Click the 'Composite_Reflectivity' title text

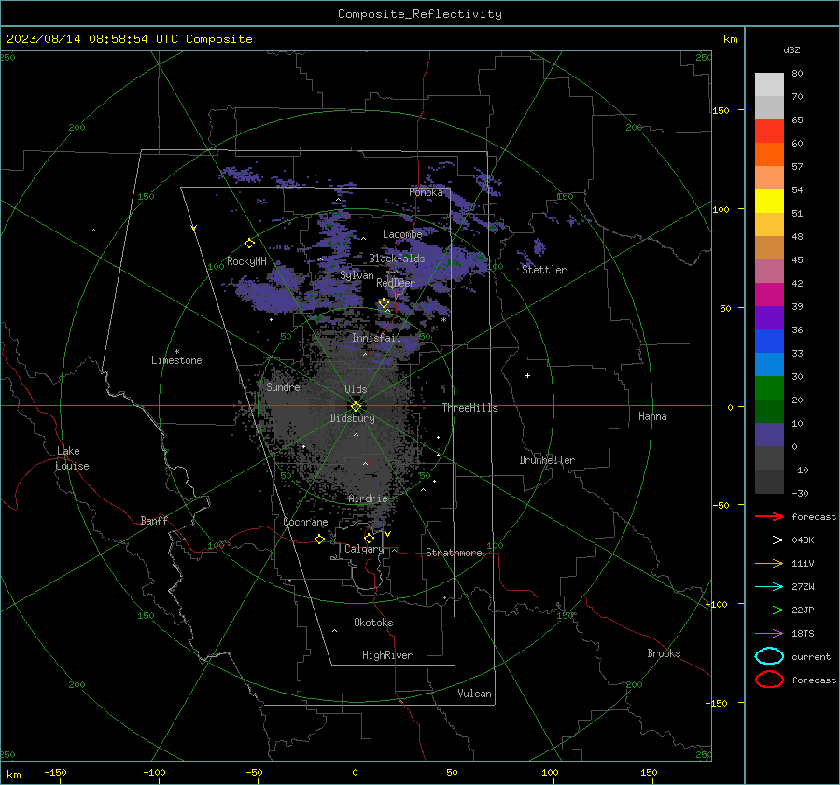tap(420, 14)
